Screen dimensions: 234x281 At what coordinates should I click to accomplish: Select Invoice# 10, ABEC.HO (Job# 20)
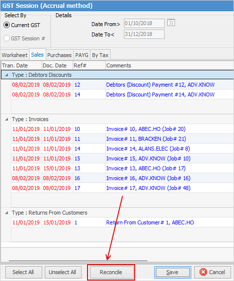[x=122, y=129]
